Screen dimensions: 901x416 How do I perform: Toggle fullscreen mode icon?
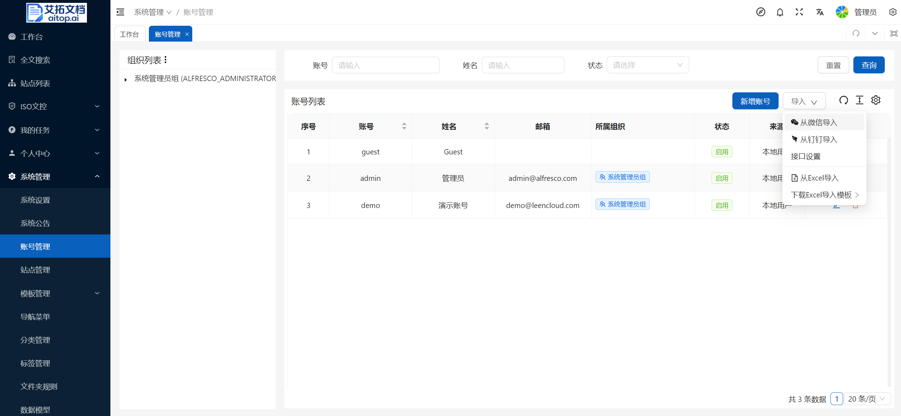(x=799, y=12)
